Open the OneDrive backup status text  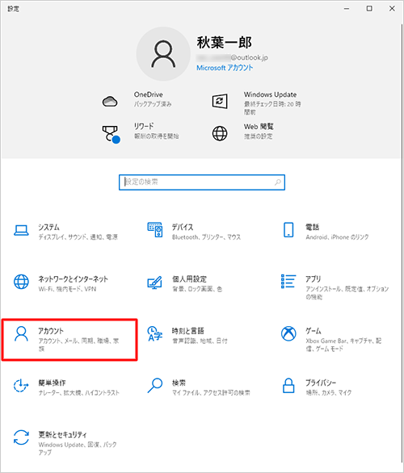tap(153, 104)
